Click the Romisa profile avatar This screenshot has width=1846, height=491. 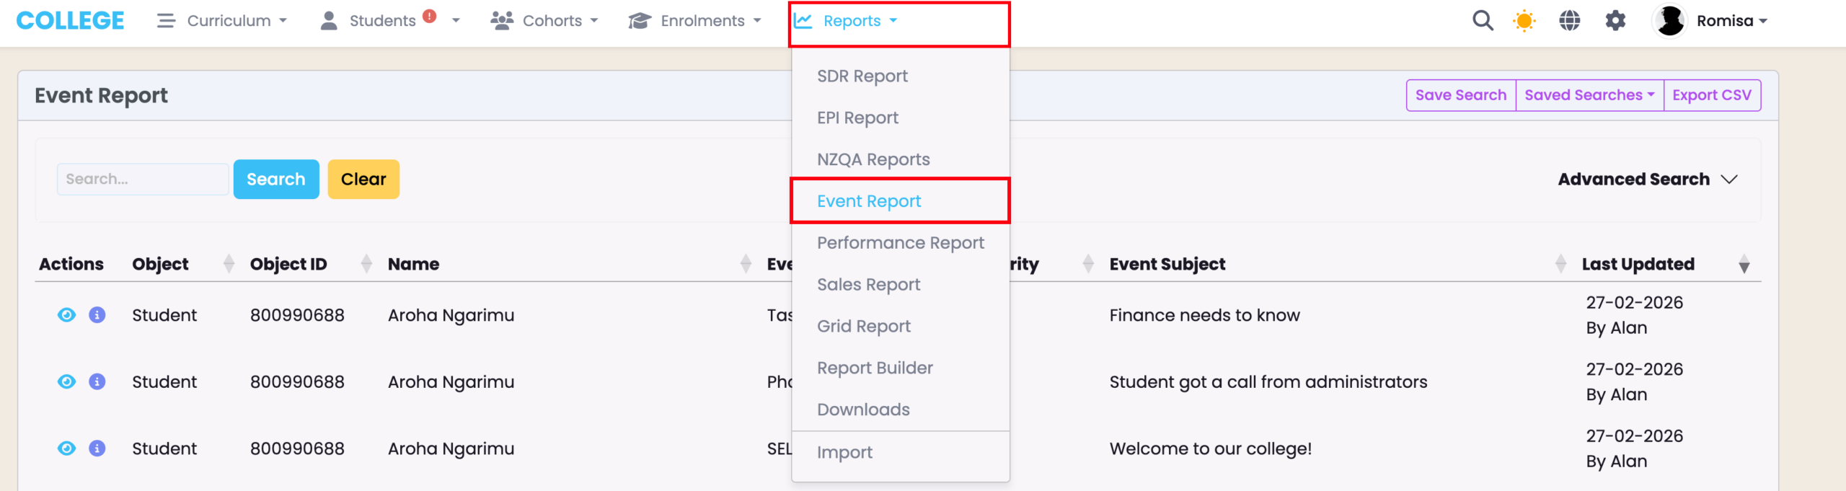[1669, 21]
